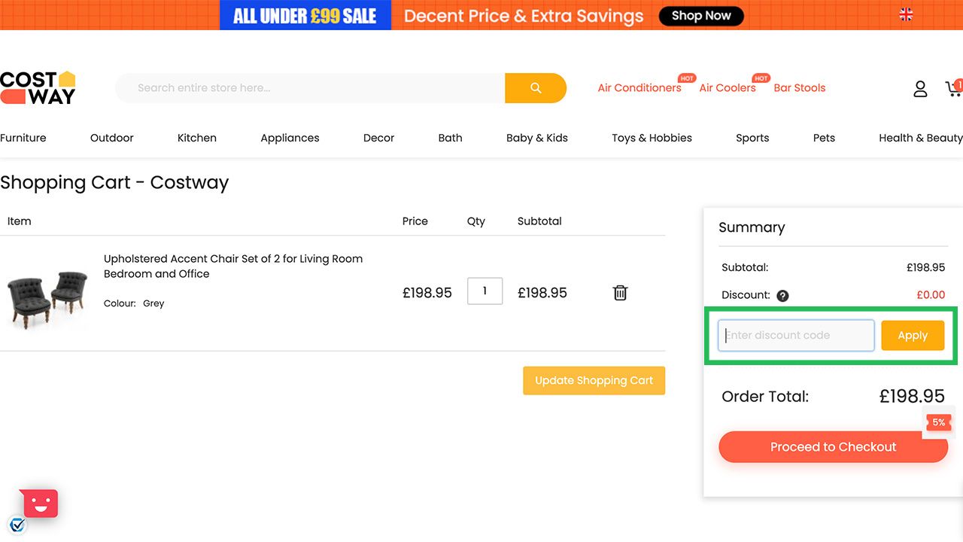Click the 5% coupon tag
The height and width of the screenshot is (542, 963).
coord(938,422)
